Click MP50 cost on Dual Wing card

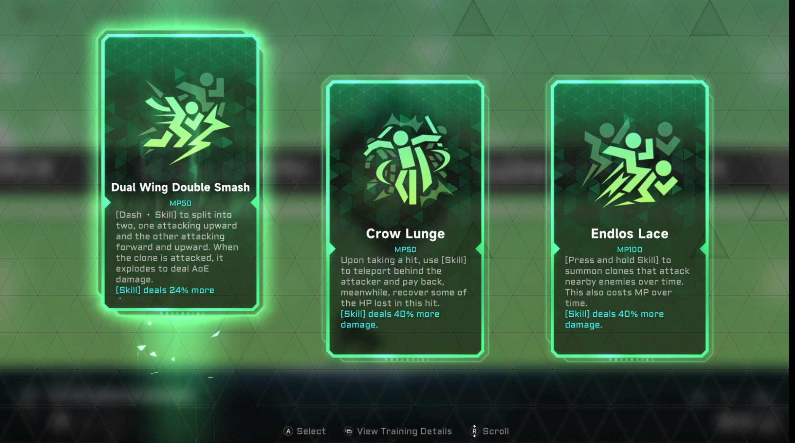pyautogui.click(x=180, y=203)
